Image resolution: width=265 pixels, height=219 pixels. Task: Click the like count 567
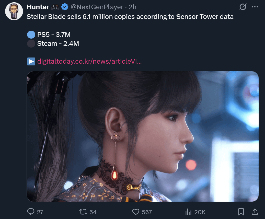click(x=147, y=212)
